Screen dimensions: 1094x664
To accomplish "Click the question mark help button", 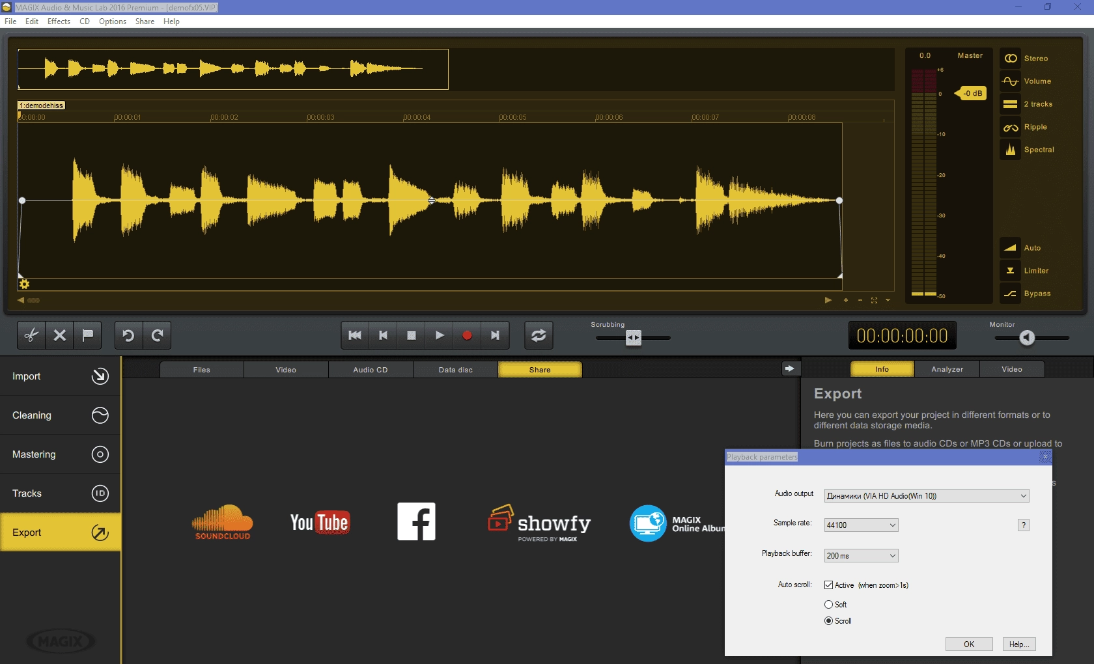I will (x=1024, y=525).
